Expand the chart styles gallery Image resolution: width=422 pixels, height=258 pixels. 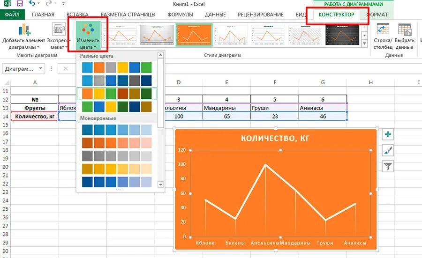[364, 43]
